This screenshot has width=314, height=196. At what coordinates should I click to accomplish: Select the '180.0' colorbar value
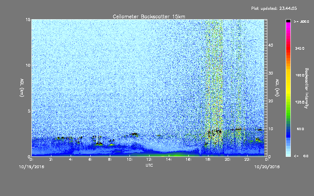pos(300,75)
